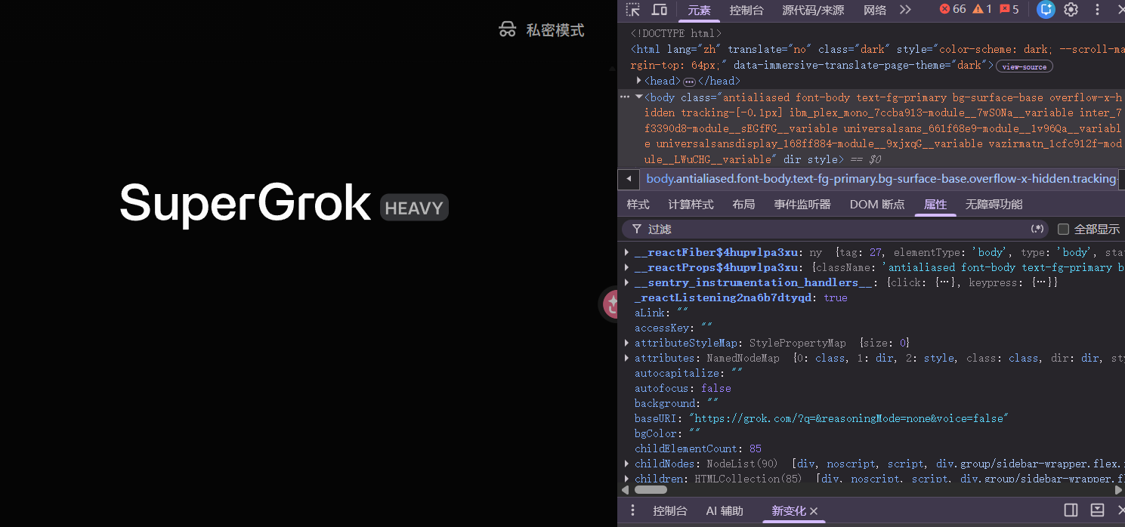Select the 属性 pane tab
The height and width of the screenshot is (527, 1125).
935,205
